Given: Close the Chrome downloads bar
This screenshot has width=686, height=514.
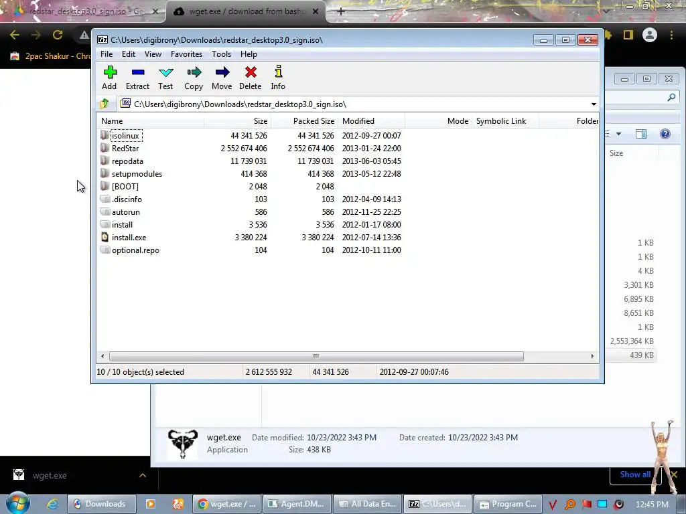Looking at the screenshot, I should [674, 475].
